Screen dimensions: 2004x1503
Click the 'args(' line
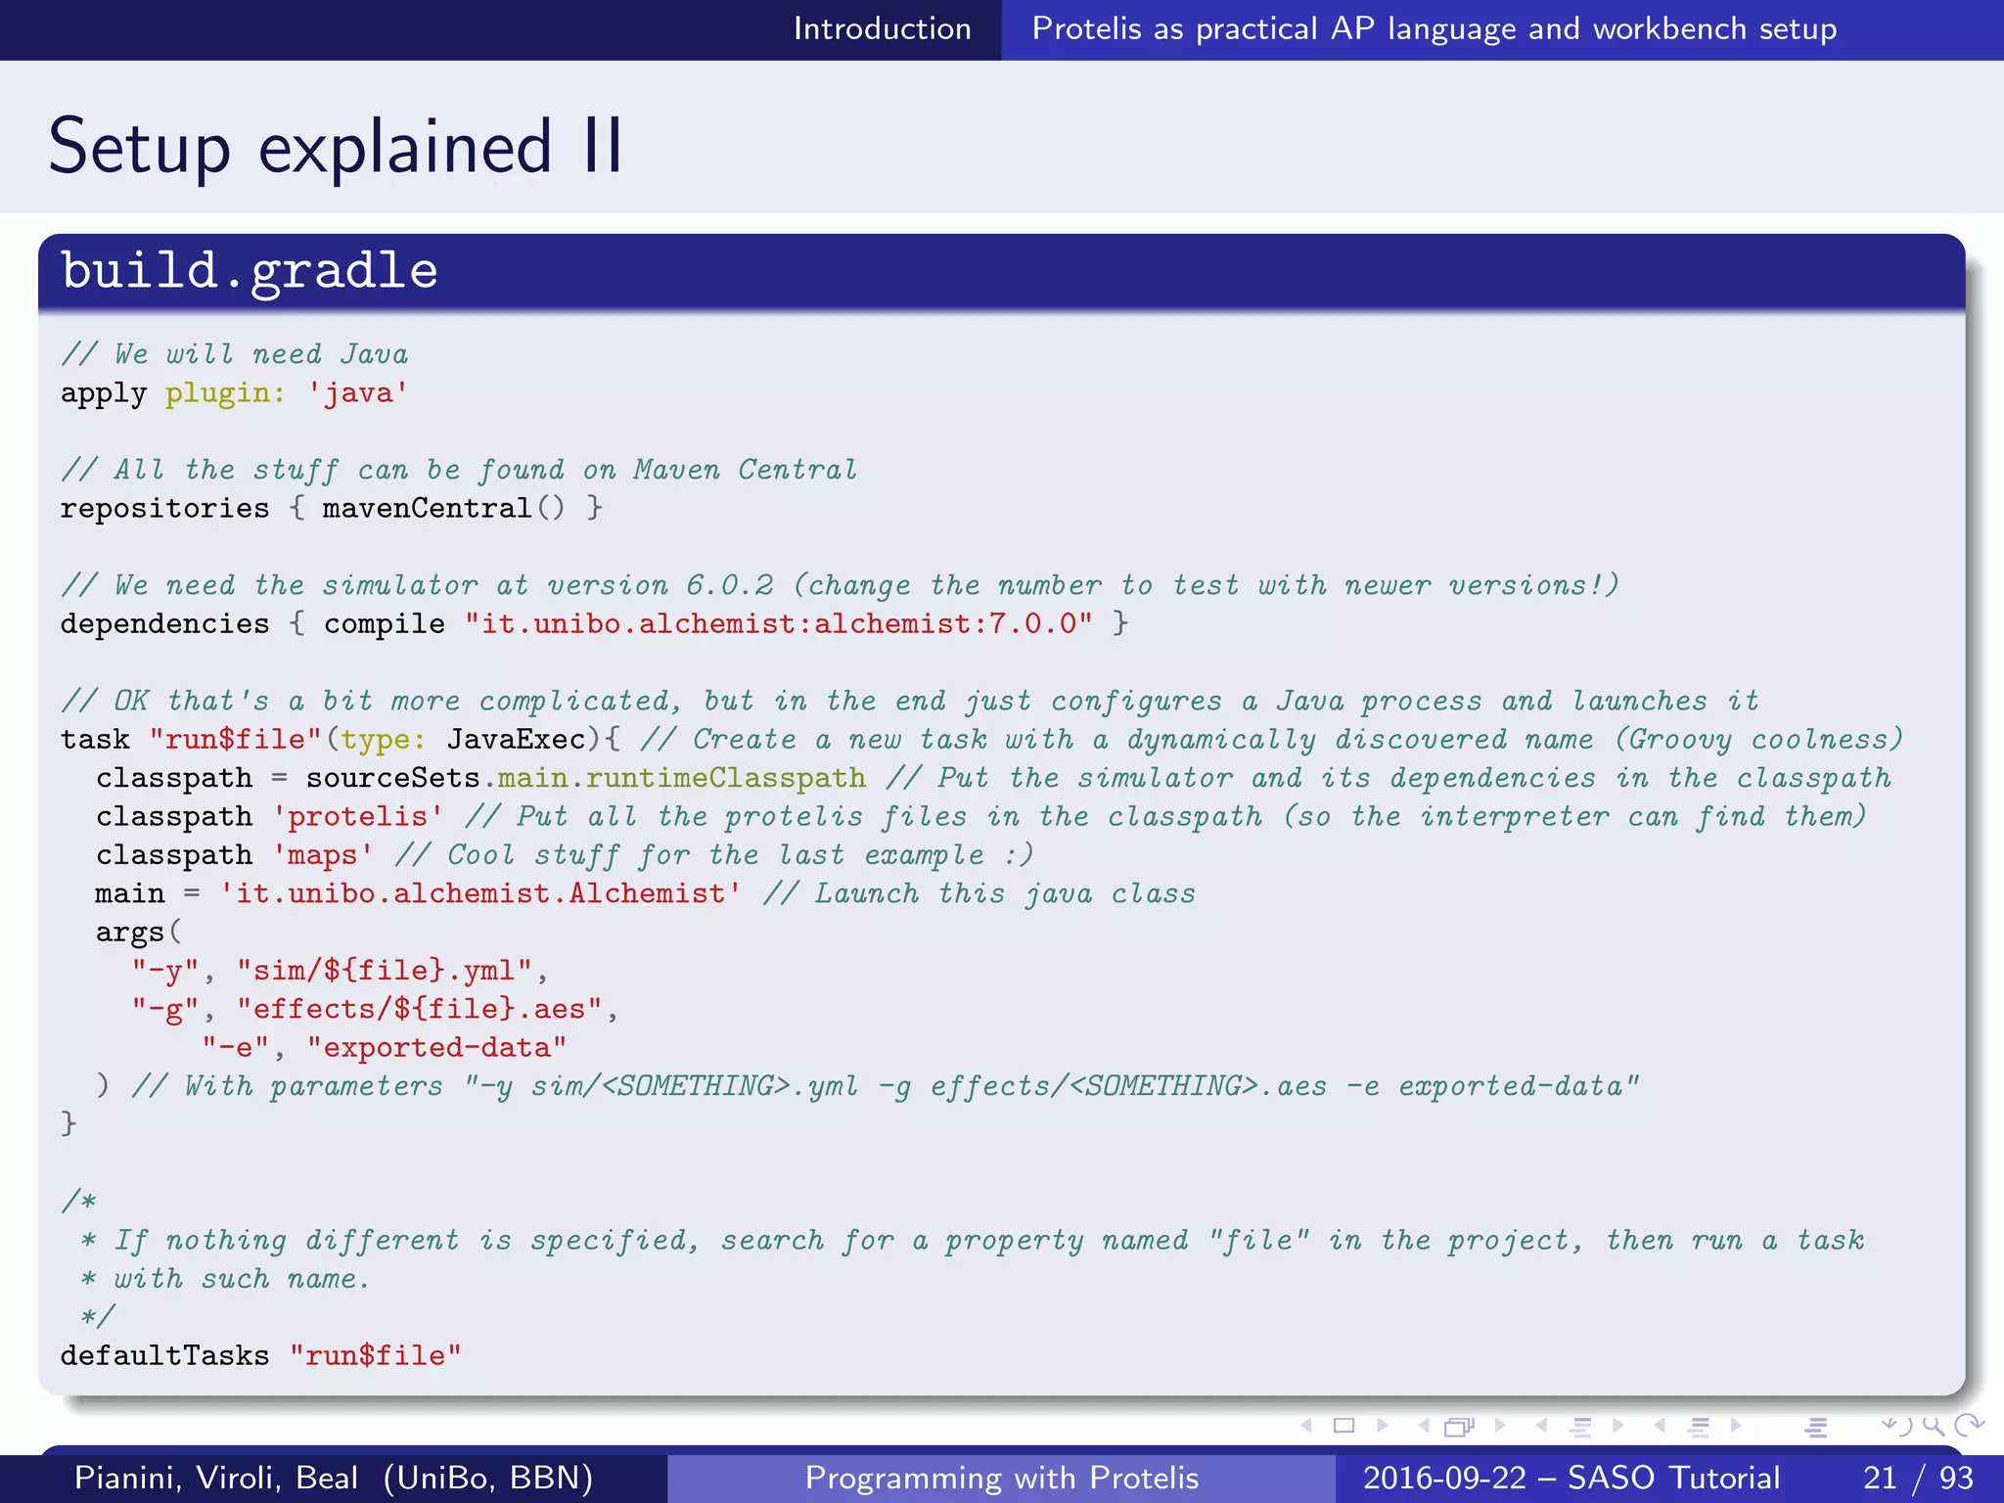tap(138, 932)
